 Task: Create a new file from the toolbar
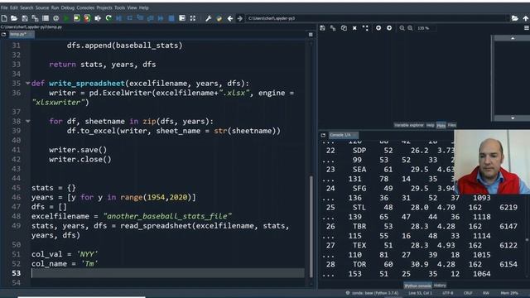coord(4,18)
